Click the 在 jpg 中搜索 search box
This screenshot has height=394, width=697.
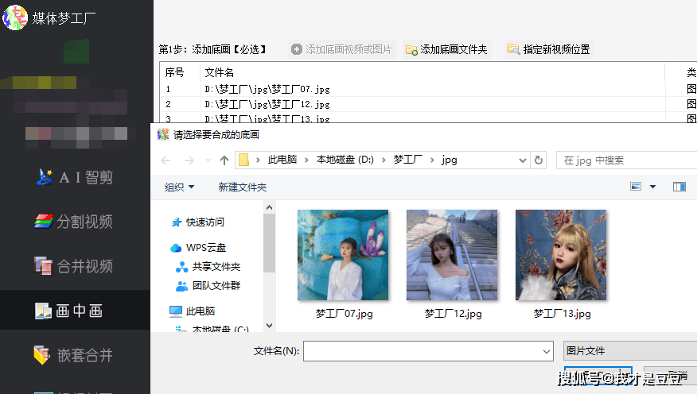(x=627, y=160)
